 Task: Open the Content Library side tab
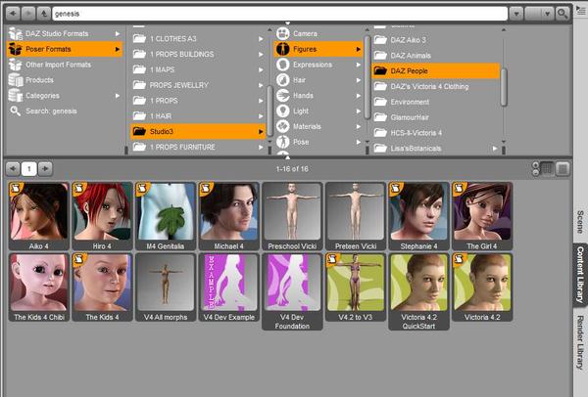pos(580,274)
